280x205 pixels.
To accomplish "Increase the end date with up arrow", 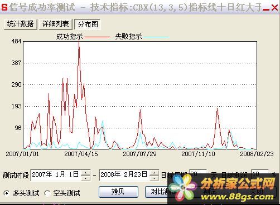I will pyautogui.click(x=154, y=173).
